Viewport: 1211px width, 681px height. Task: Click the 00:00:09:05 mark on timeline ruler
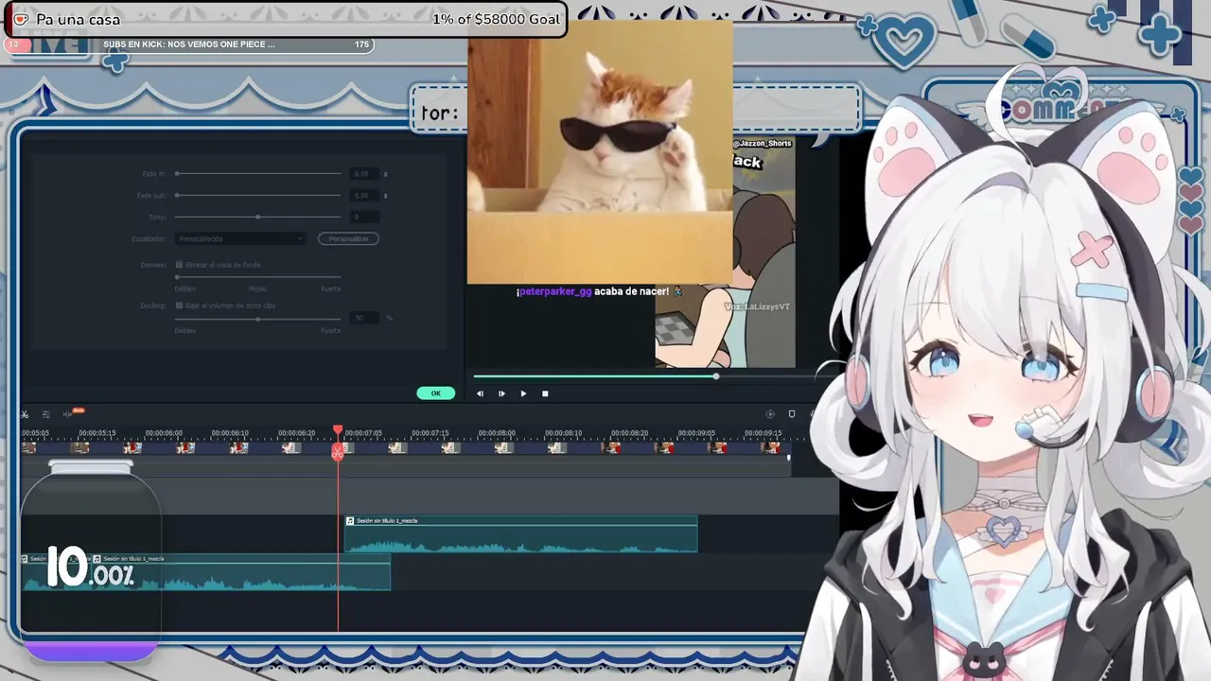(x=696, y=433)
